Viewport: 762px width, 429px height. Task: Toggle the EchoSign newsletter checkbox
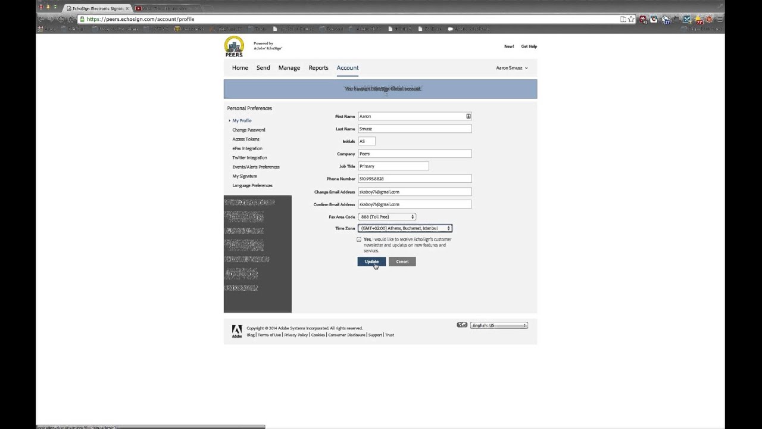click(359, 240)
